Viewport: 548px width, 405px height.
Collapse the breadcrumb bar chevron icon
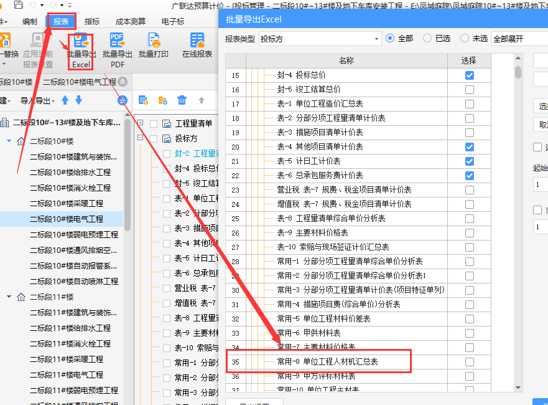[x=123, y=82]
